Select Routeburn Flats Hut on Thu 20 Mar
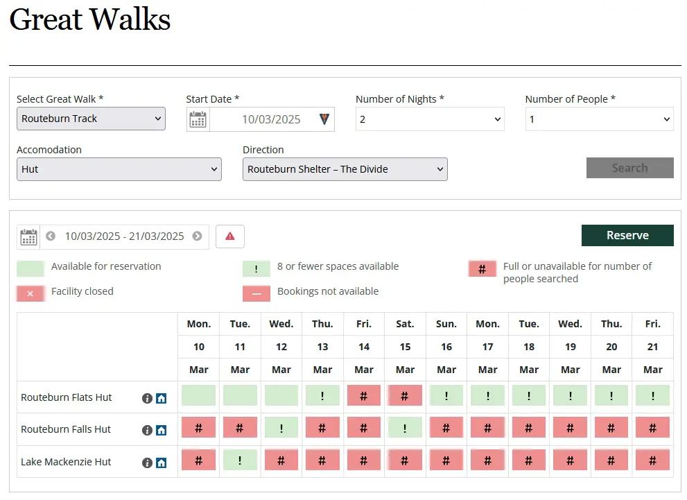Viewport: 687px width, 500px height. pos(611,396)
